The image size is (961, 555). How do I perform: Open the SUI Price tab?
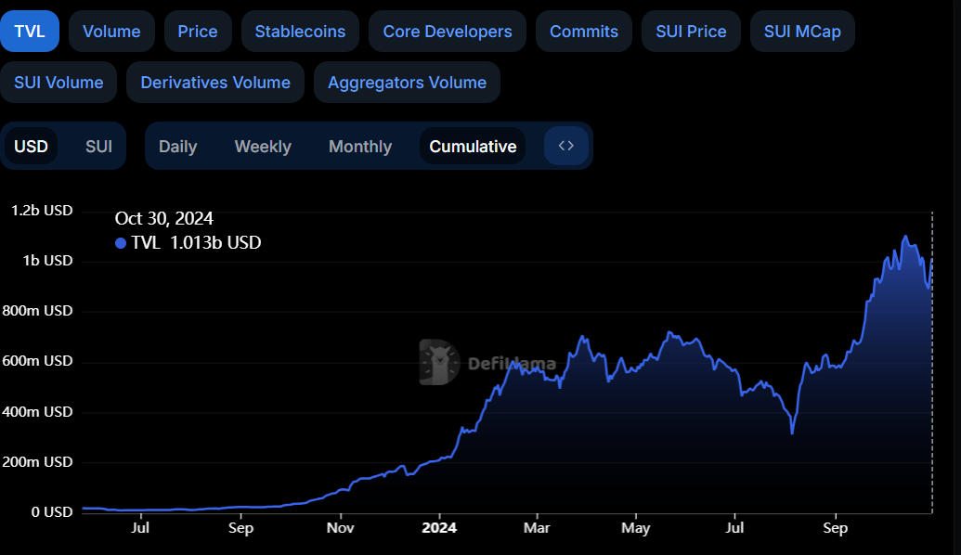click(x=691, y=31)
